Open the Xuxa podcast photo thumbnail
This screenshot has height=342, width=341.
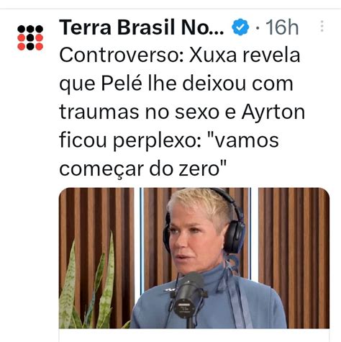[194, 258]
